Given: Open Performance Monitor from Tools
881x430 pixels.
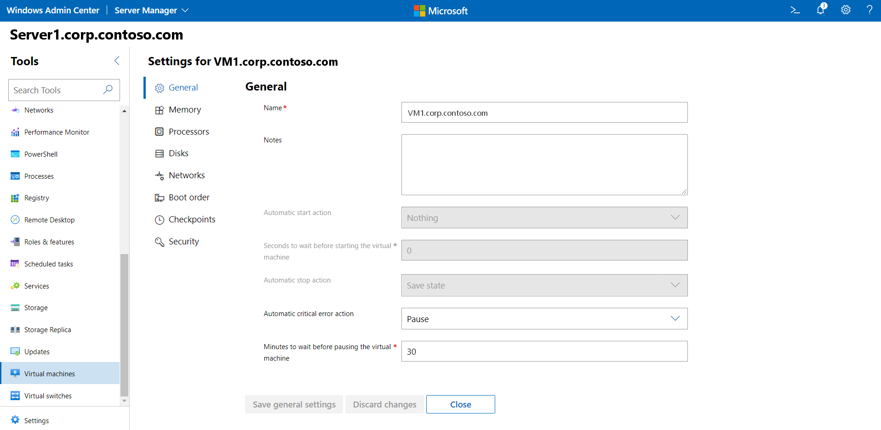Looking at the screenshot, I should click(x=57, y=132).
